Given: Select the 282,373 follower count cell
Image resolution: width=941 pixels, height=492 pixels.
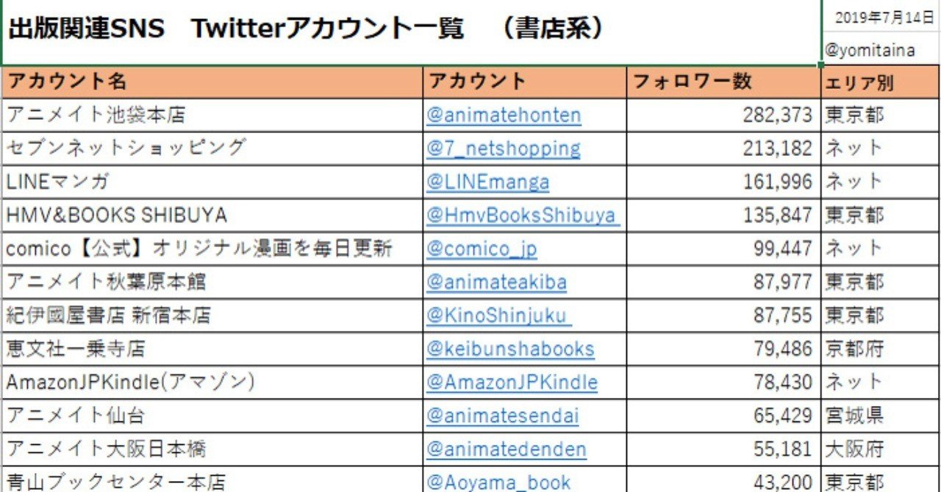Looking at the screenshot, I should (723, 115).
